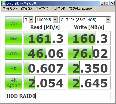This screenshot has height=104, width=116.
Task: Open the ヘルプ(H) menu
Action: click(59, 9)
